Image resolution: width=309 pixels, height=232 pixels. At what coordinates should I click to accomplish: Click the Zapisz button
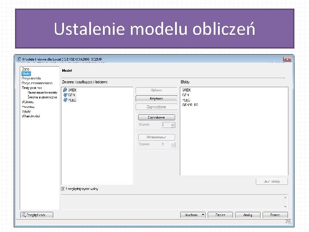tap(220, 215)
